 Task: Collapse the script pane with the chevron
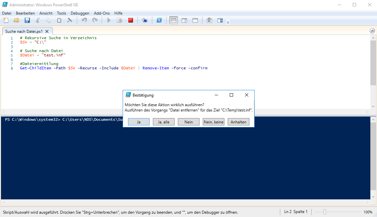point(372,31)
